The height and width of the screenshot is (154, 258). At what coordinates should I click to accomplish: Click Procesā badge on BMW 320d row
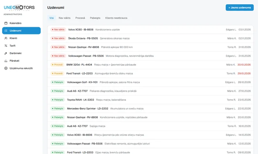pyautogui.click(x=57, y=65)
